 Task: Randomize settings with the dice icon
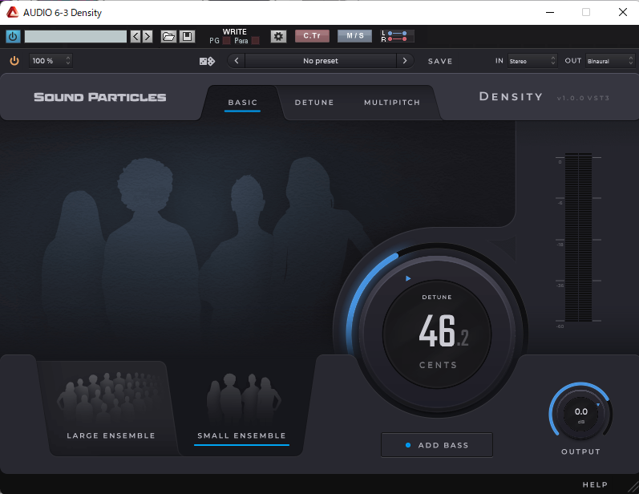pos(207,61)
